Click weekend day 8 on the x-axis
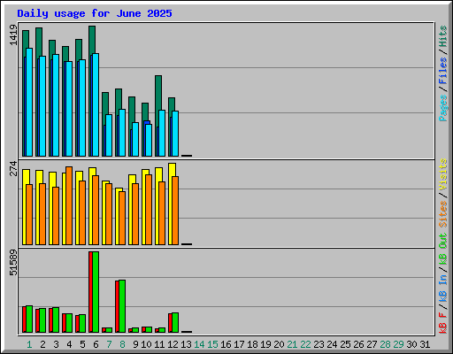This screenshot has height=354, width=453. (x=122, y=344)
